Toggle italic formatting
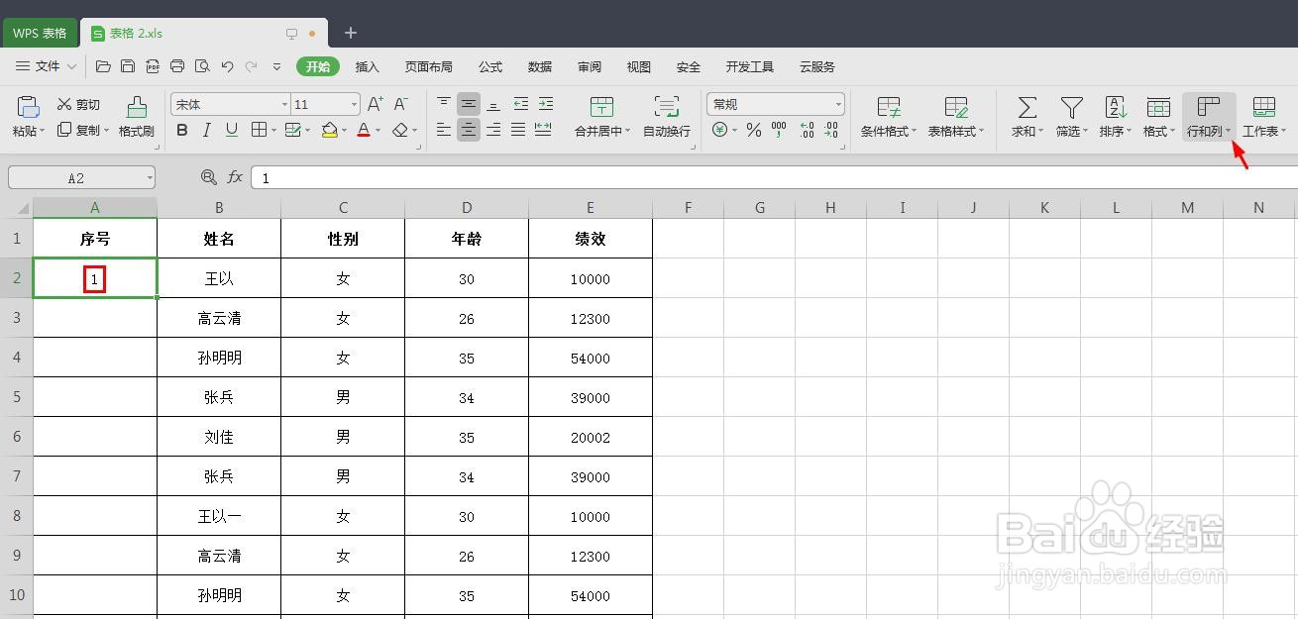Image resolution: width=1298 pixels, height=619 pixels. pos(206,130)
